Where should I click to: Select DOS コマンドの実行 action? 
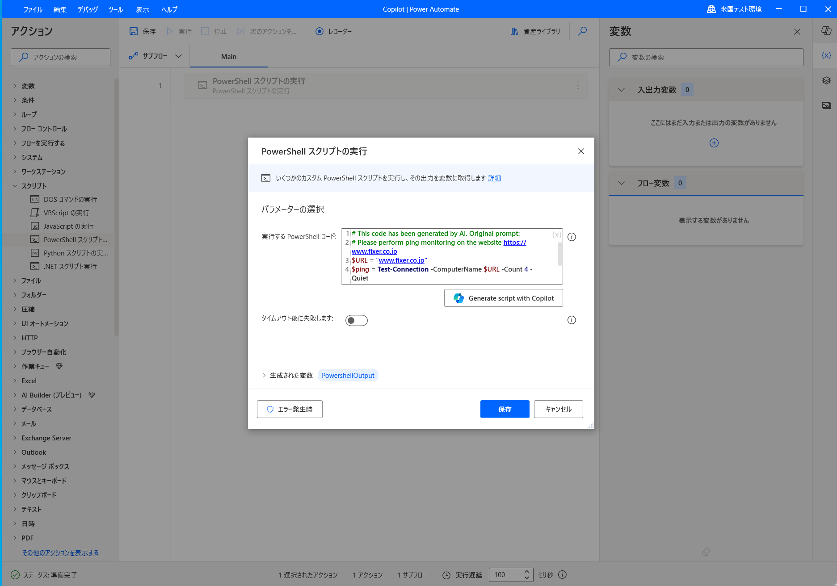70,199
